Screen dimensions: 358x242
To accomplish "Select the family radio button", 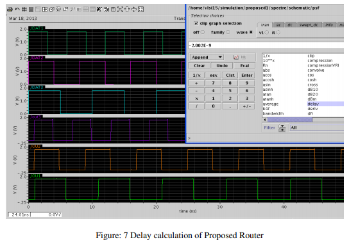I will click(x=228, y=32).
